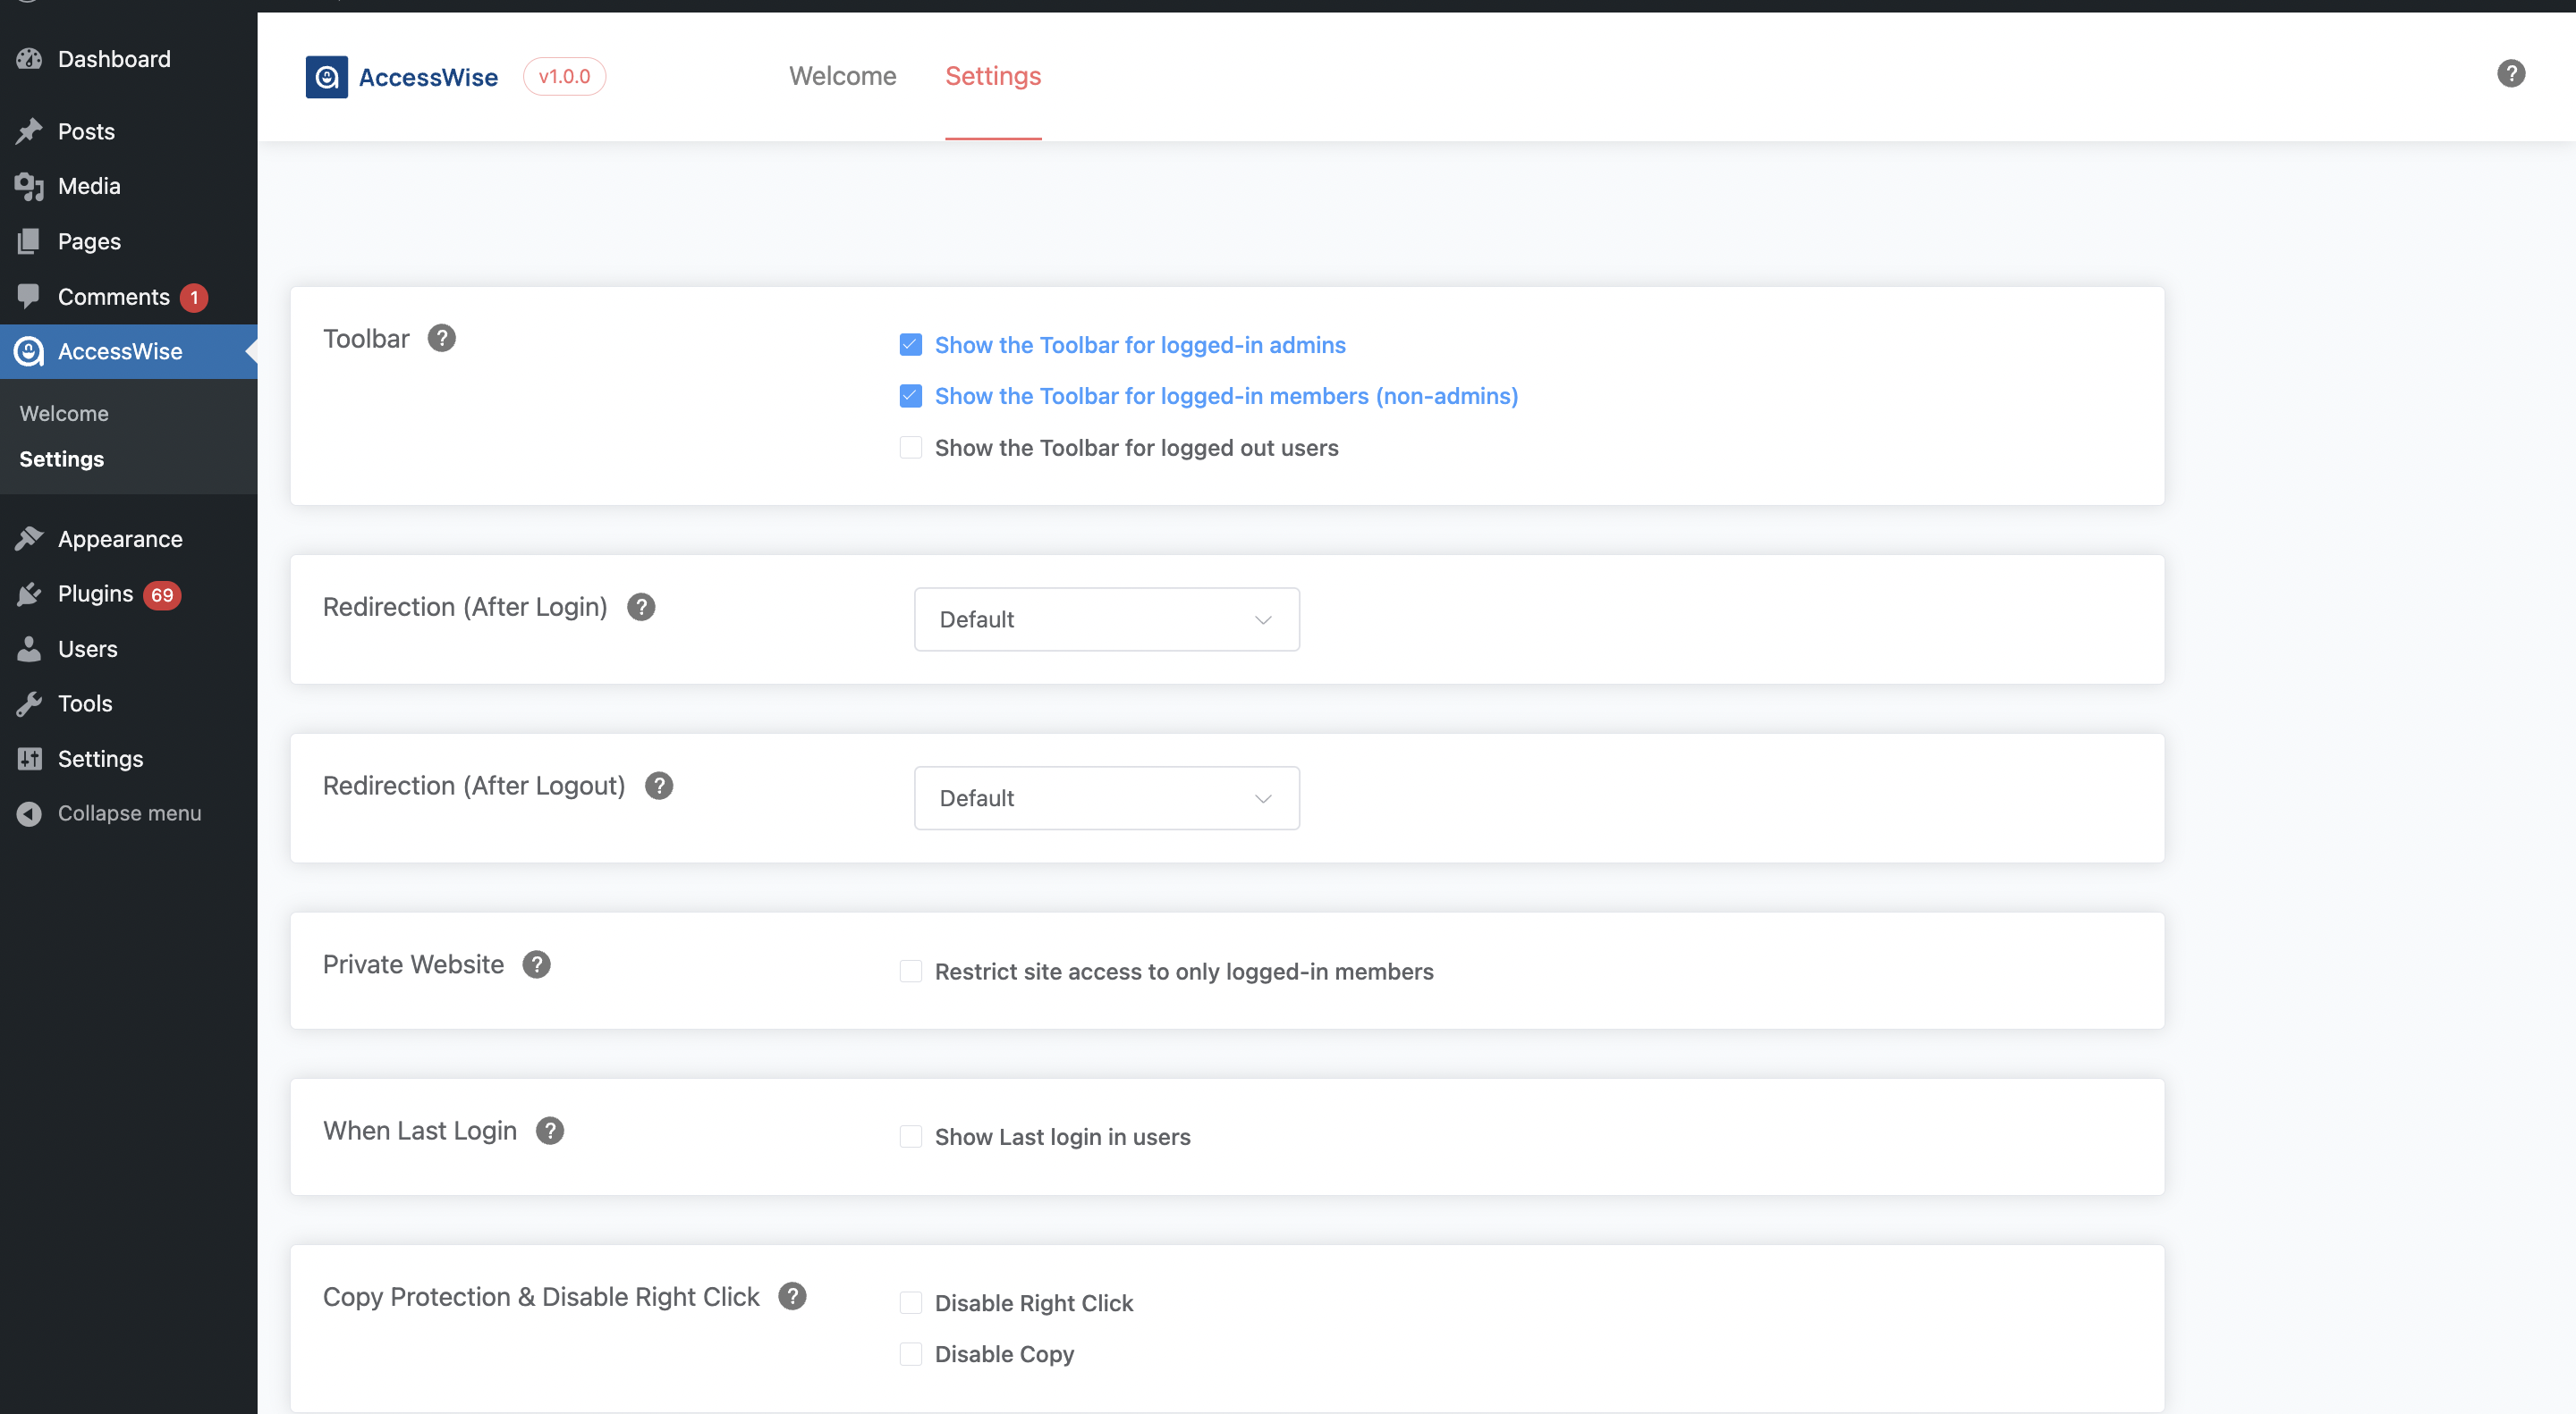Viewport: 2576px width, 1414px height.
Task: Uncheck Show the Toolbar for logged-in admins
Action: click(910, 345)
